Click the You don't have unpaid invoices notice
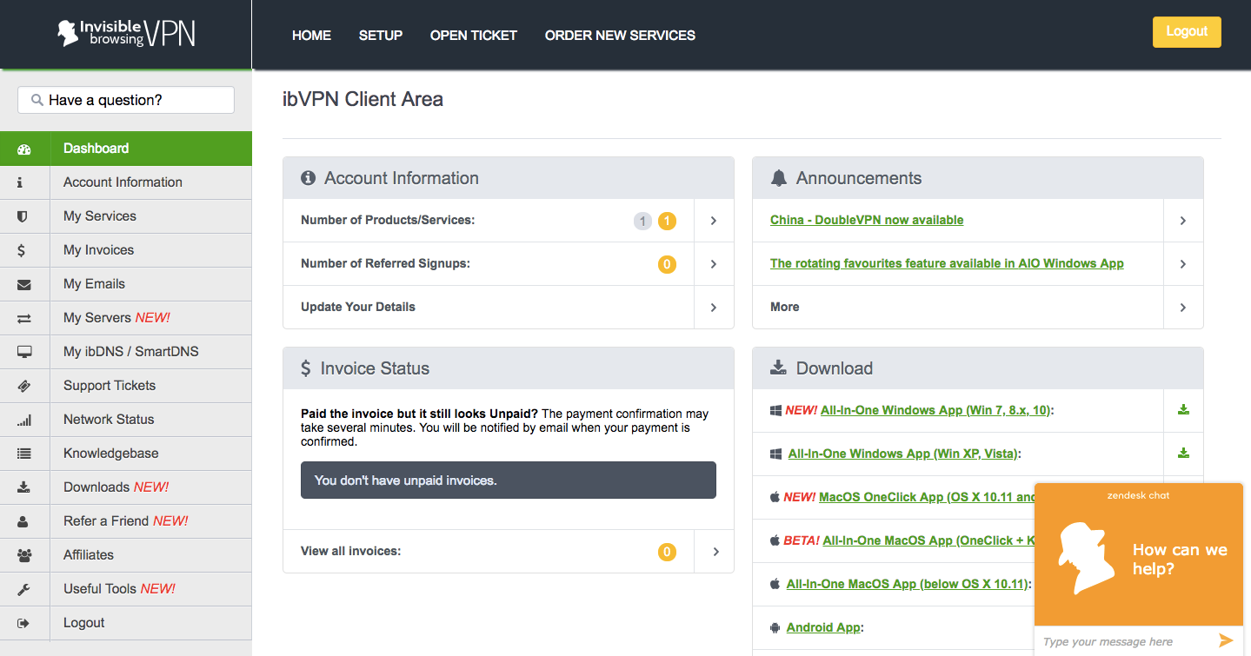This screenshot has width=1251, height=656. pyautogui.click(x=509, y=480)
